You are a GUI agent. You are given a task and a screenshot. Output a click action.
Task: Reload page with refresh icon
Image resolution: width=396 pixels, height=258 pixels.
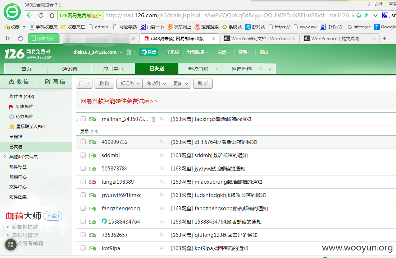[x=41, y=15]
